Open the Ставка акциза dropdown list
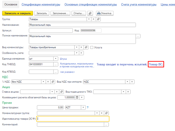The image size is (175, 131). point(52,92)
